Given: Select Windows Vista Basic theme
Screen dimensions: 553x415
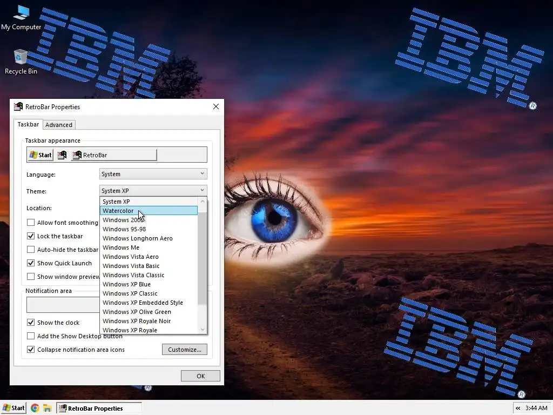Looking at the screenshot, I should (x=149, y=266).
